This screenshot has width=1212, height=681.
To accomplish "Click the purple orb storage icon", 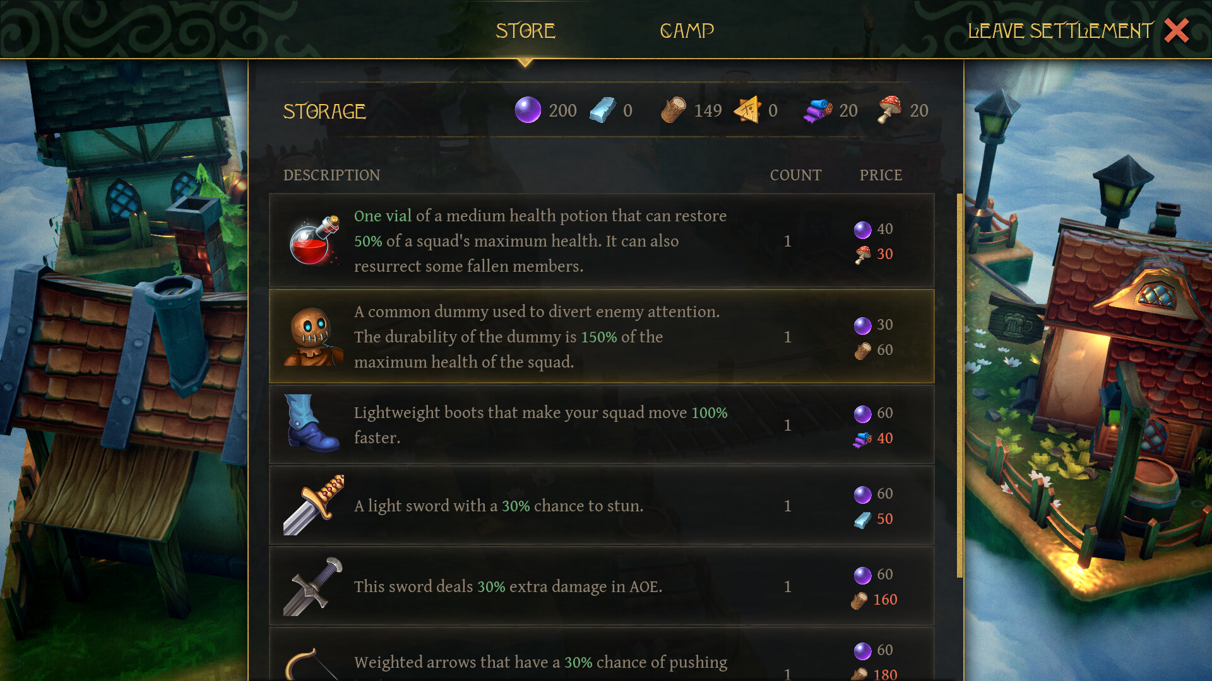I will tap(528, 110).
